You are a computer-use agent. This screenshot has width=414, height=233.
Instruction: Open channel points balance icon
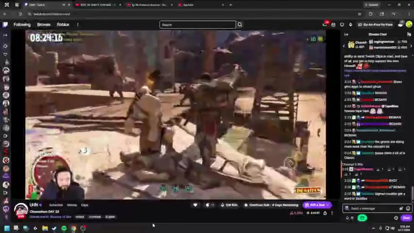pyautogui.click(x=349, y=218)
